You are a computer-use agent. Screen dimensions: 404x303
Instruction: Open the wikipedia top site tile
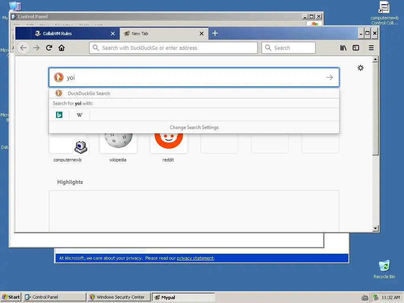[118, 148]
